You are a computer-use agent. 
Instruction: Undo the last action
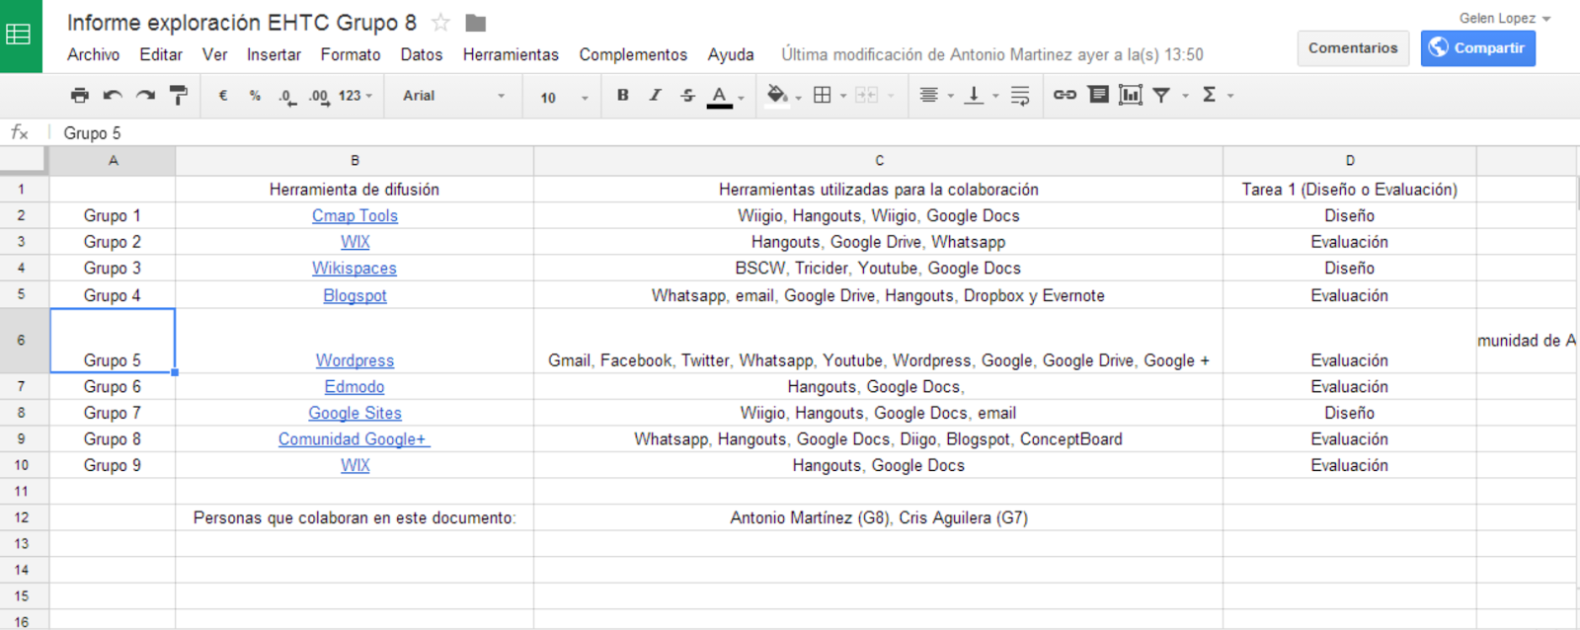point(113,96)
